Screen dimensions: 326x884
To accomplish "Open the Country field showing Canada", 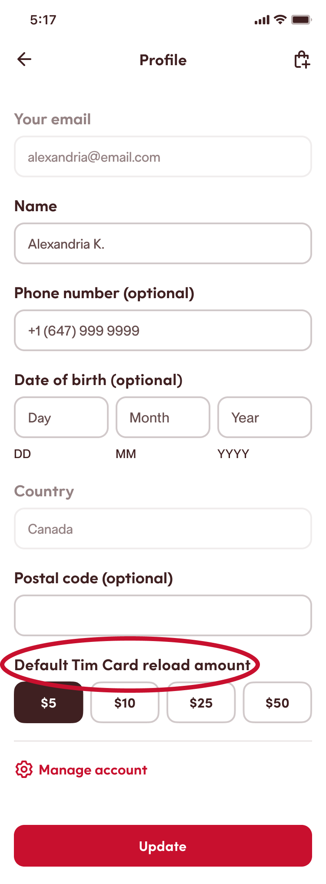I will pos(163,529).
